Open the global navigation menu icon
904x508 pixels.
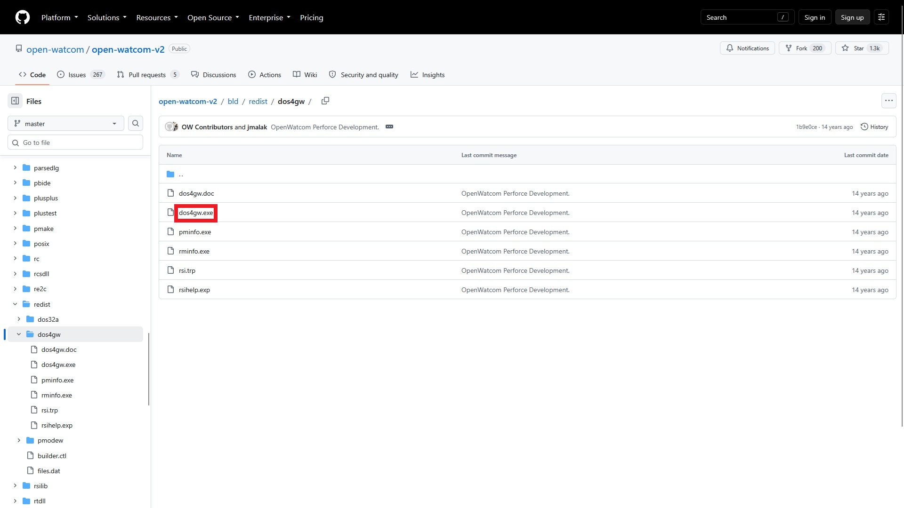(x=881, y=17)
